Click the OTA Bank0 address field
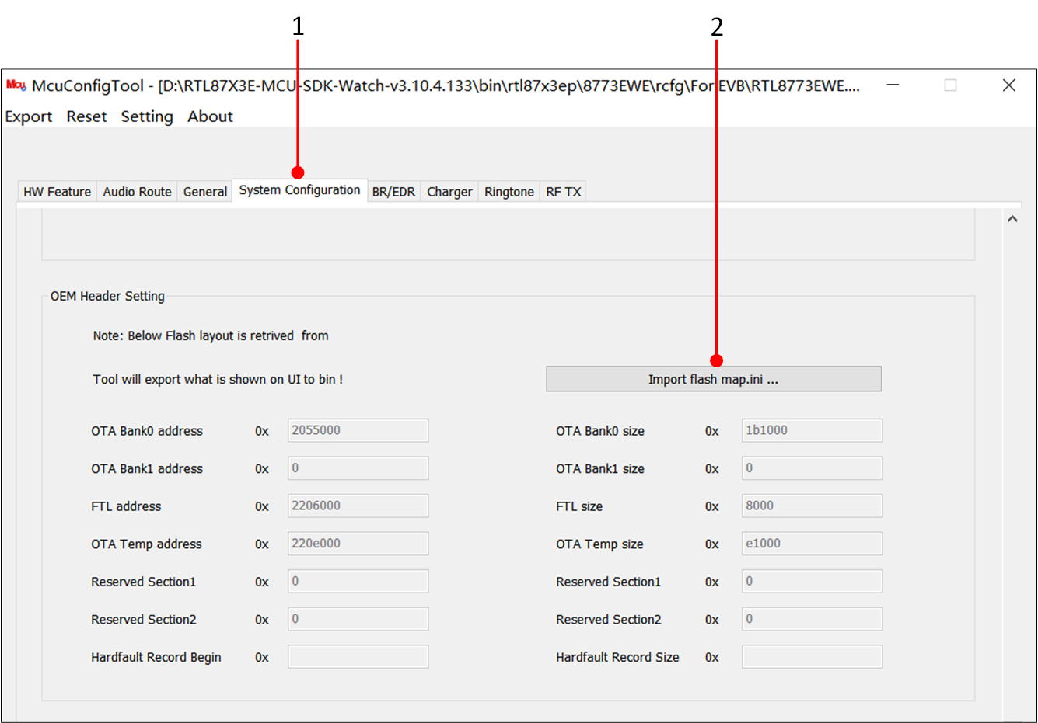1038x723 pixels. click(x=358, y=430)
